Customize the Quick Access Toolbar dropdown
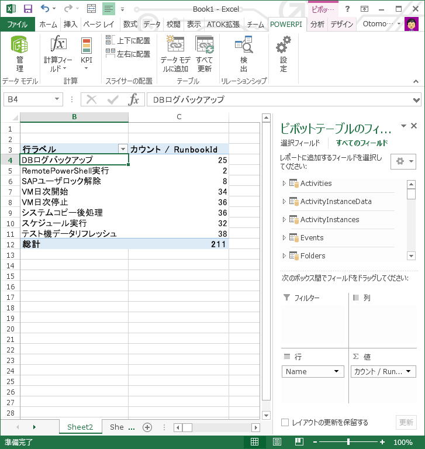Viewport: 425px width, 449px height. (x=122, y=9)
